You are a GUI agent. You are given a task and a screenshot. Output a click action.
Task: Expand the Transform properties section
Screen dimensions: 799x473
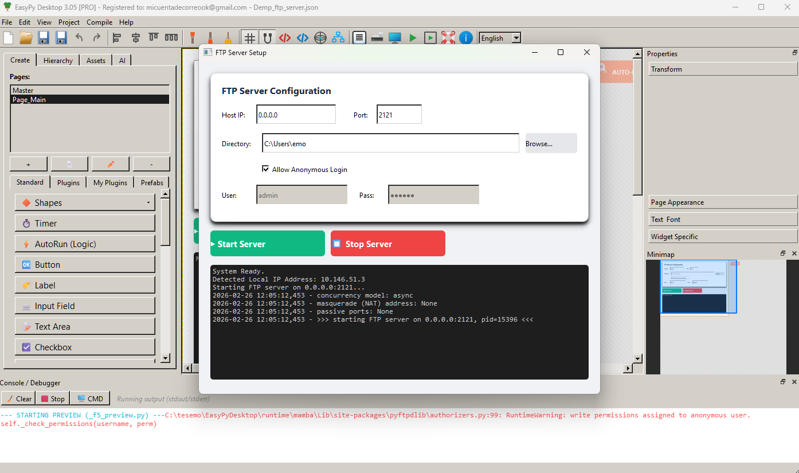tap(723, 69)
